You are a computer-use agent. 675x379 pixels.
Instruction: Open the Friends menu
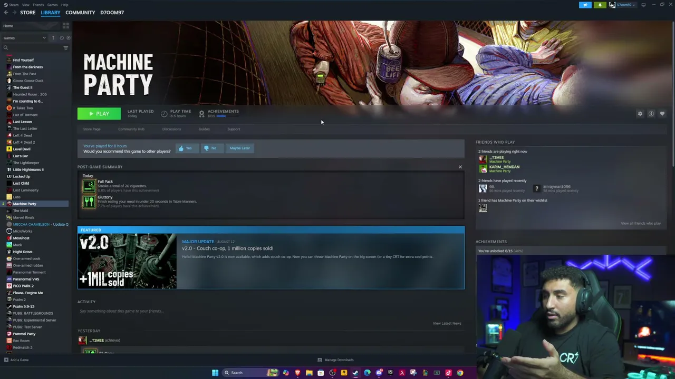(38, 5)
